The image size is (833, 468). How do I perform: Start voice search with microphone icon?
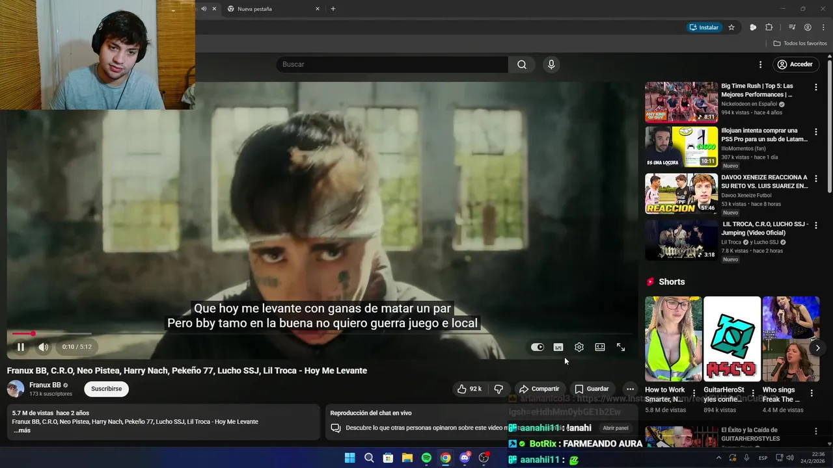pos(551,64)
